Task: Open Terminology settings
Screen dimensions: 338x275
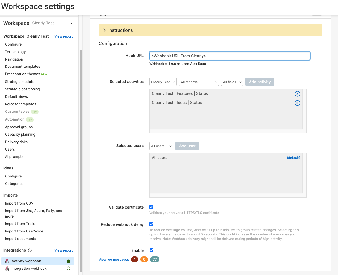Action: (15, 52)
